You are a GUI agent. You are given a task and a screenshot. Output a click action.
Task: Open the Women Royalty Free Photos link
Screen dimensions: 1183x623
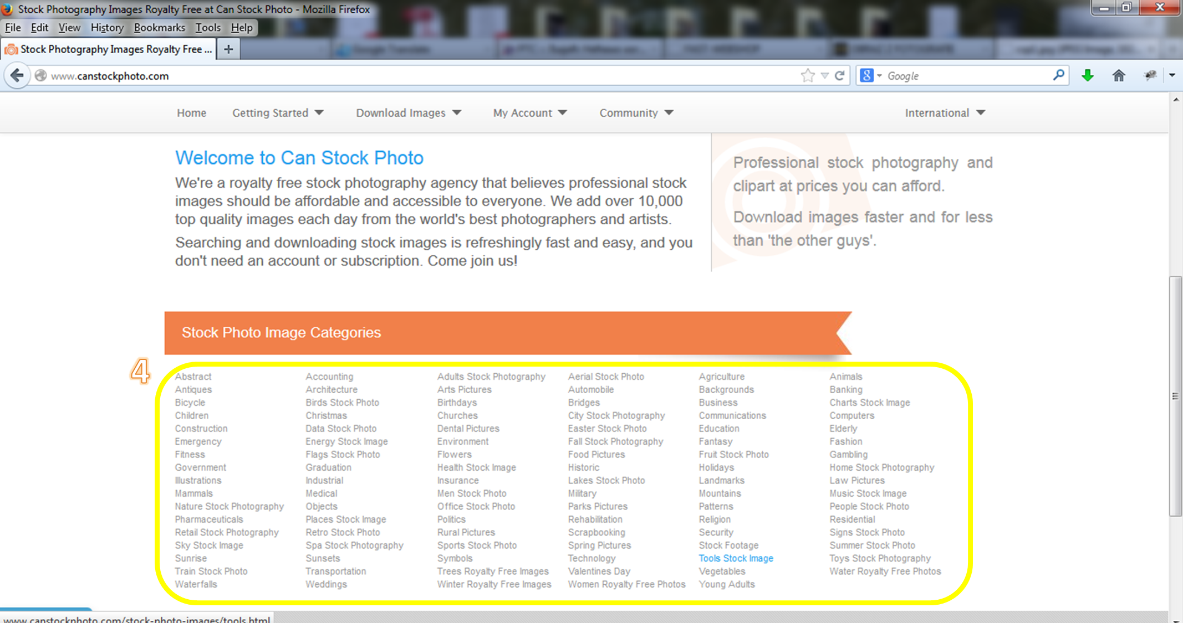(626, 584)
